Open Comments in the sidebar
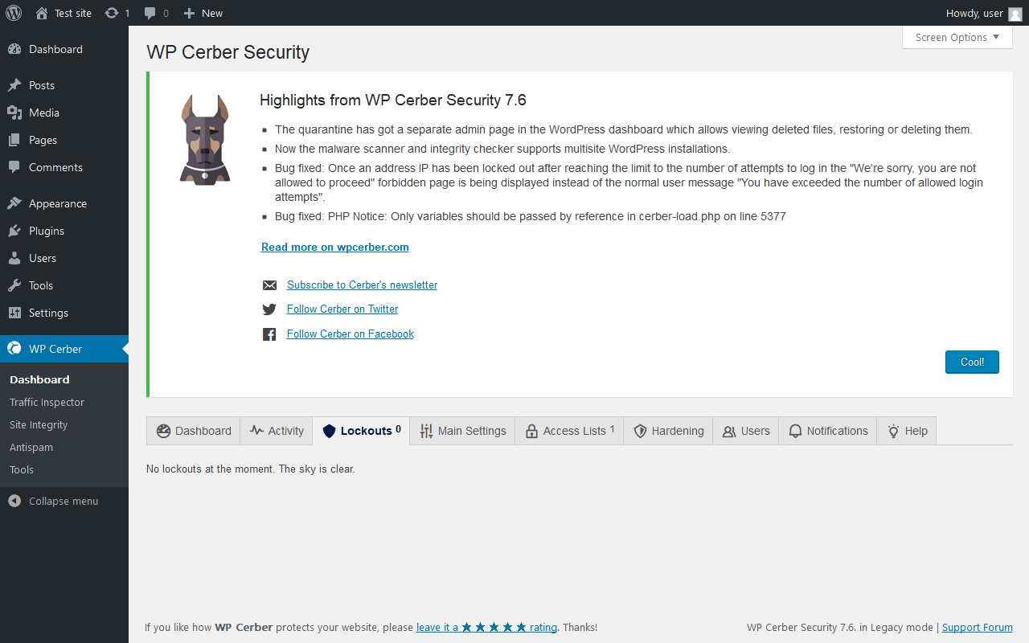1029x643 pixels. [64, 167]
